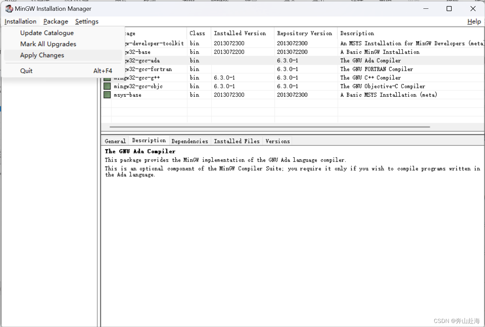
Task: Select the mingw32-gcc-g++ package name
Action: coord(137,78)
